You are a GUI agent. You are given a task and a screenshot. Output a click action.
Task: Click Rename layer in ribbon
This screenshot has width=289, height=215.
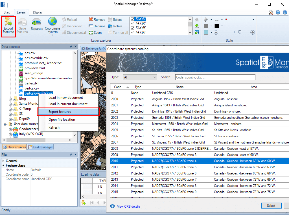tap(97, 26)
